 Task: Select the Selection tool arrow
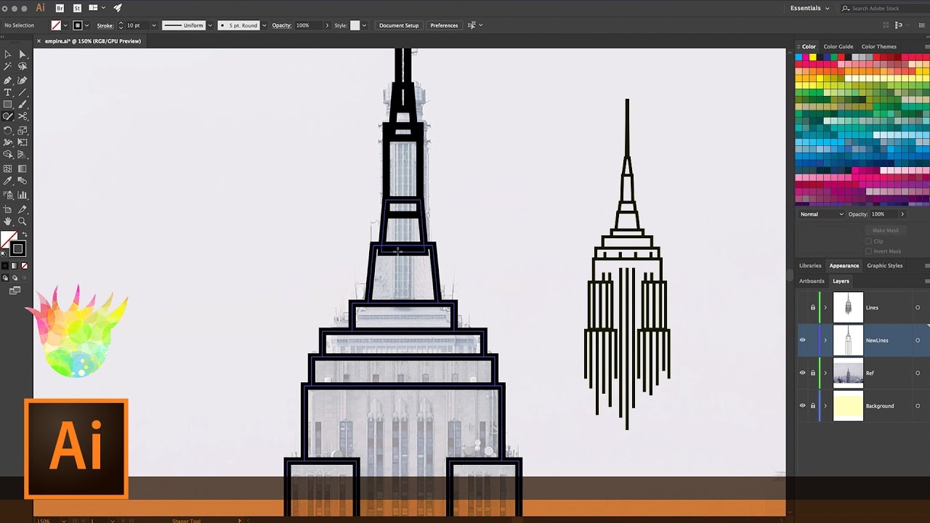8,54
